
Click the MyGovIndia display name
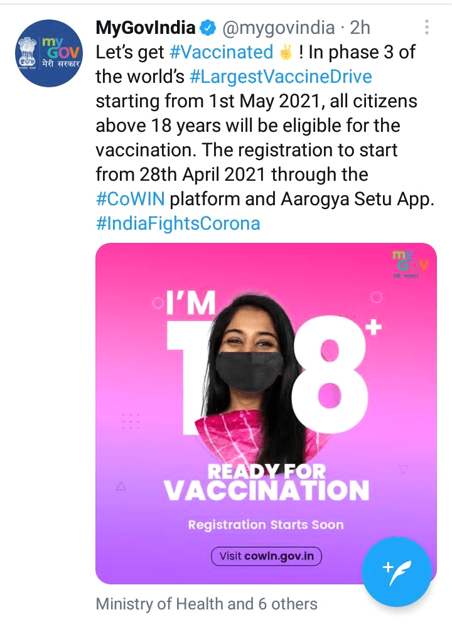click(146, 28)
